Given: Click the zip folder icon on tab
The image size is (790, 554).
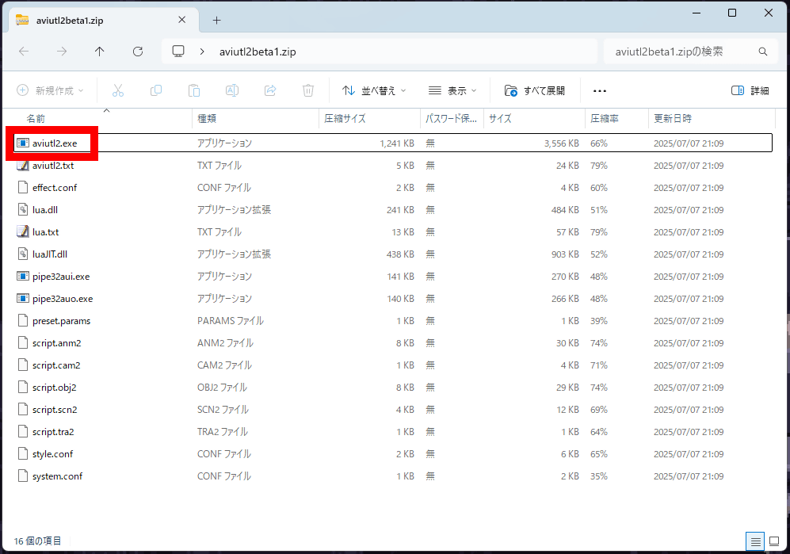Looking at the screenshot, I should pos(22,20).
